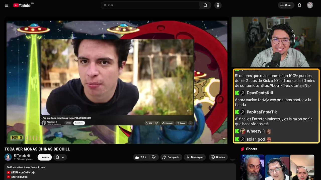Click Suscribirse in the inner Woshingo video
This screenshot has width=321, height=180.
79,123
